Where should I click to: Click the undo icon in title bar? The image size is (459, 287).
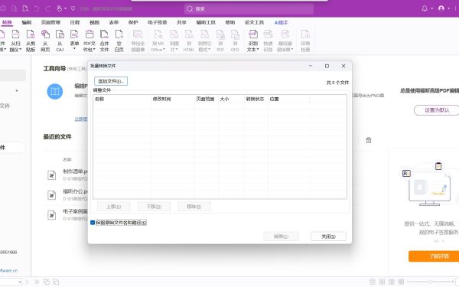coord(36,8)
